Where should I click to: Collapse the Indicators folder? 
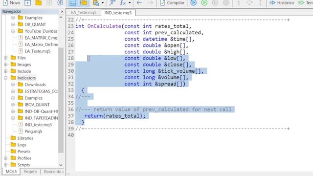6,78
